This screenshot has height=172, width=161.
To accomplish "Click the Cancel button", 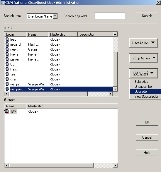I will coord(147,137).
